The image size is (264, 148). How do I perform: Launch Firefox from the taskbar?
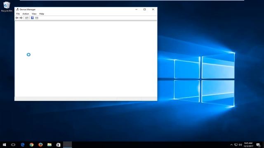40,145
